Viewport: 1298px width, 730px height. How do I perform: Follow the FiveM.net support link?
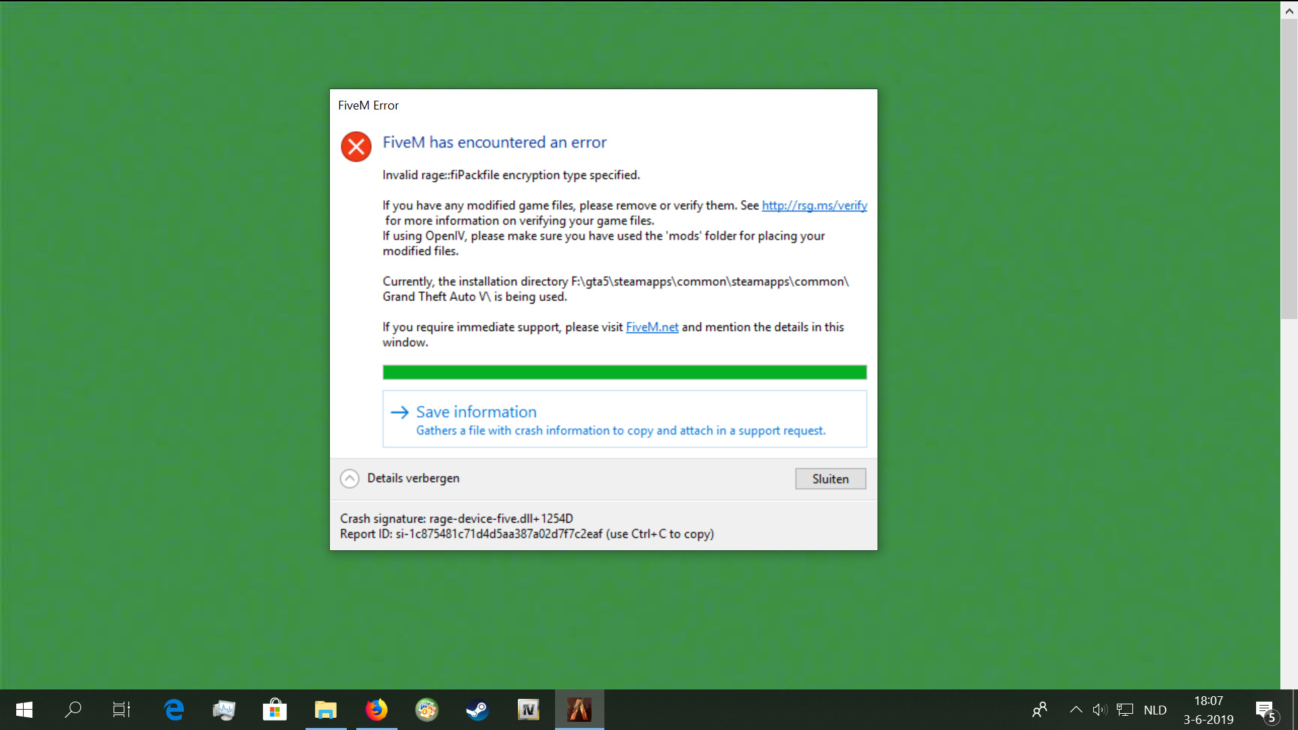(x=652, y=327)
